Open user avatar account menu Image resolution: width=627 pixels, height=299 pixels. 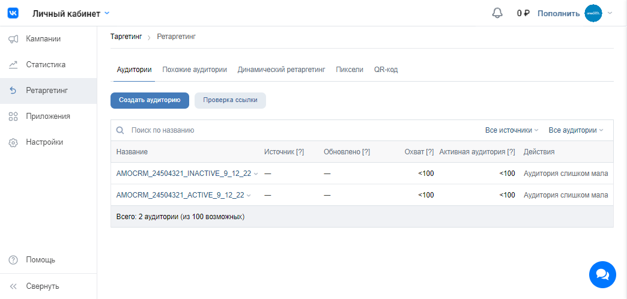tap(593, 13)
